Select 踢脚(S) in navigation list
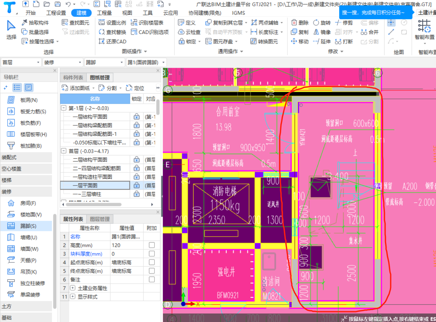 26,226
